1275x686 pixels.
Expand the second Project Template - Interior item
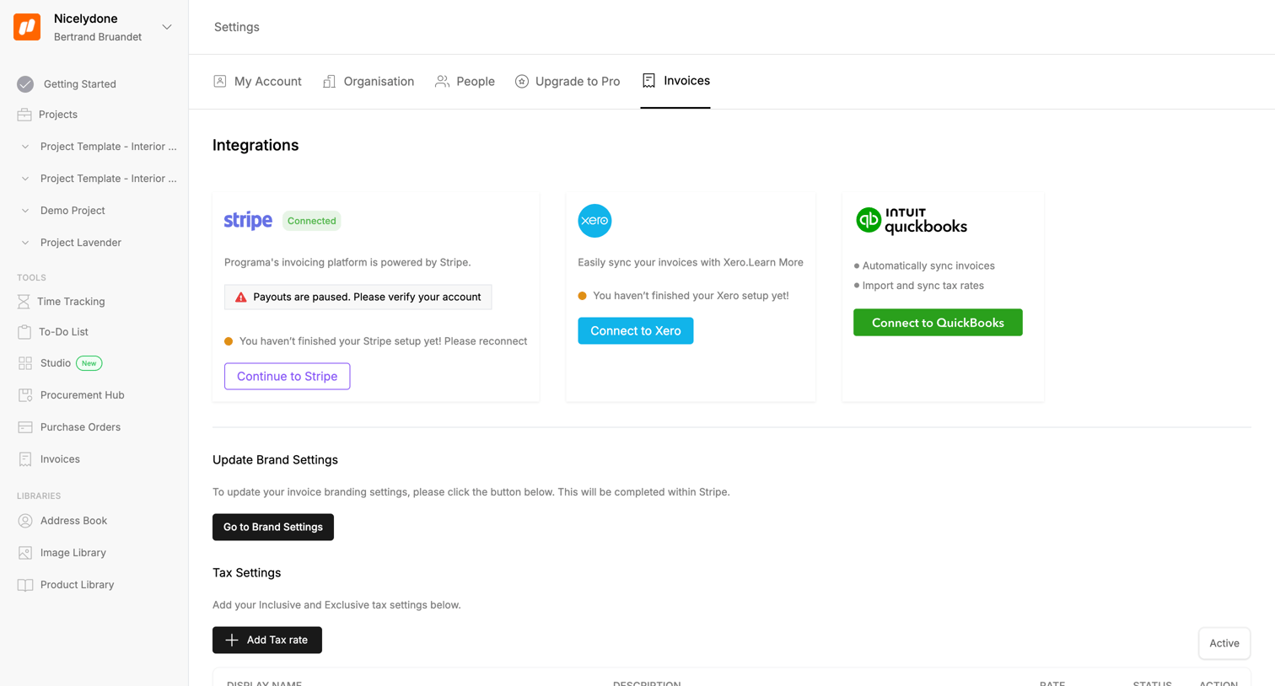tap(25, 179)
